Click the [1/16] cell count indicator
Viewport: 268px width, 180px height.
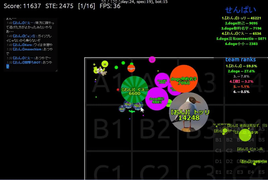86,6
